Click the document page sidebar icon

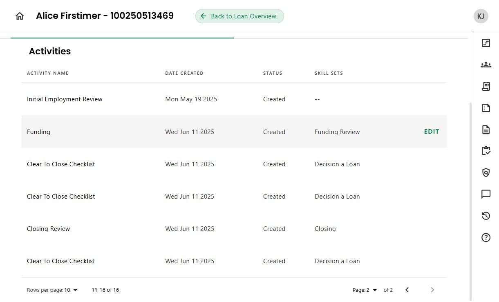point(486,130)
